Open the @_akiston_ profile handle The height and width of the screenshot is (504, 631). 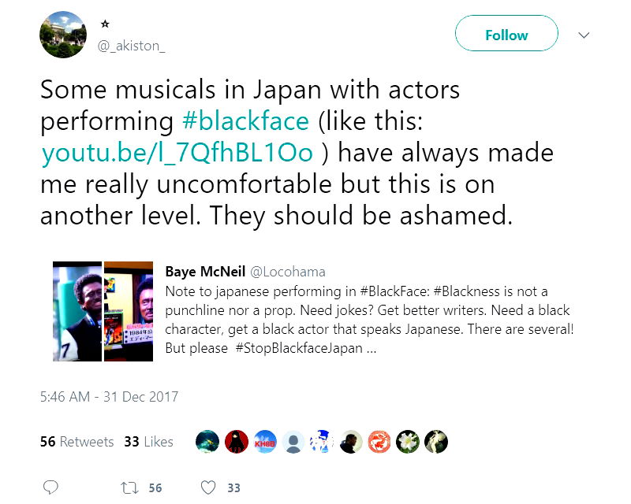(132, 46)
